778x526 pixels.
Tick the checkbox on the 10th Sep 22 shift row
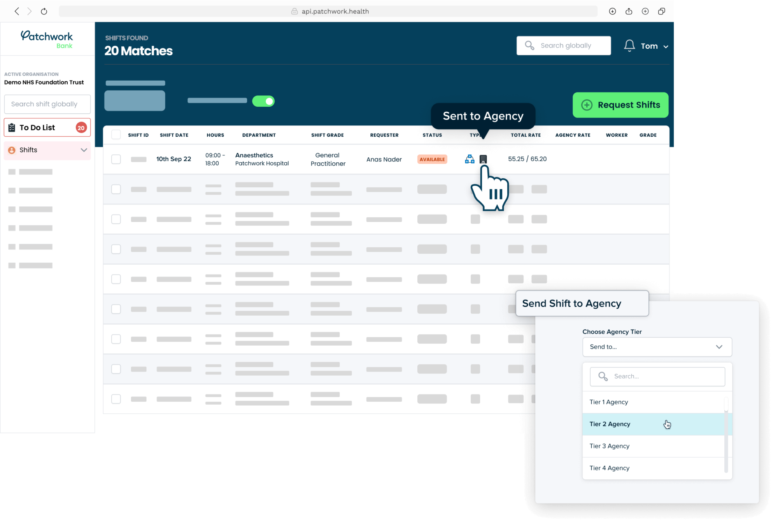pyautogui.click(x=116, y=159)
